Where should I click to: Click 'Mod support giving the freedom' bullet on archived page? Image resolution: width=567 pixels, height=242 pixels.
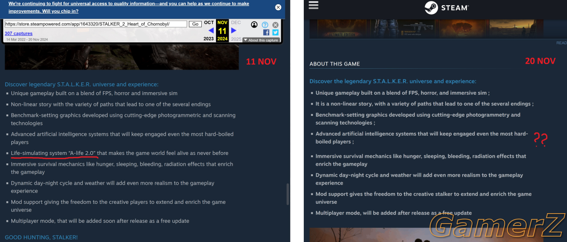tap(118, 206)
